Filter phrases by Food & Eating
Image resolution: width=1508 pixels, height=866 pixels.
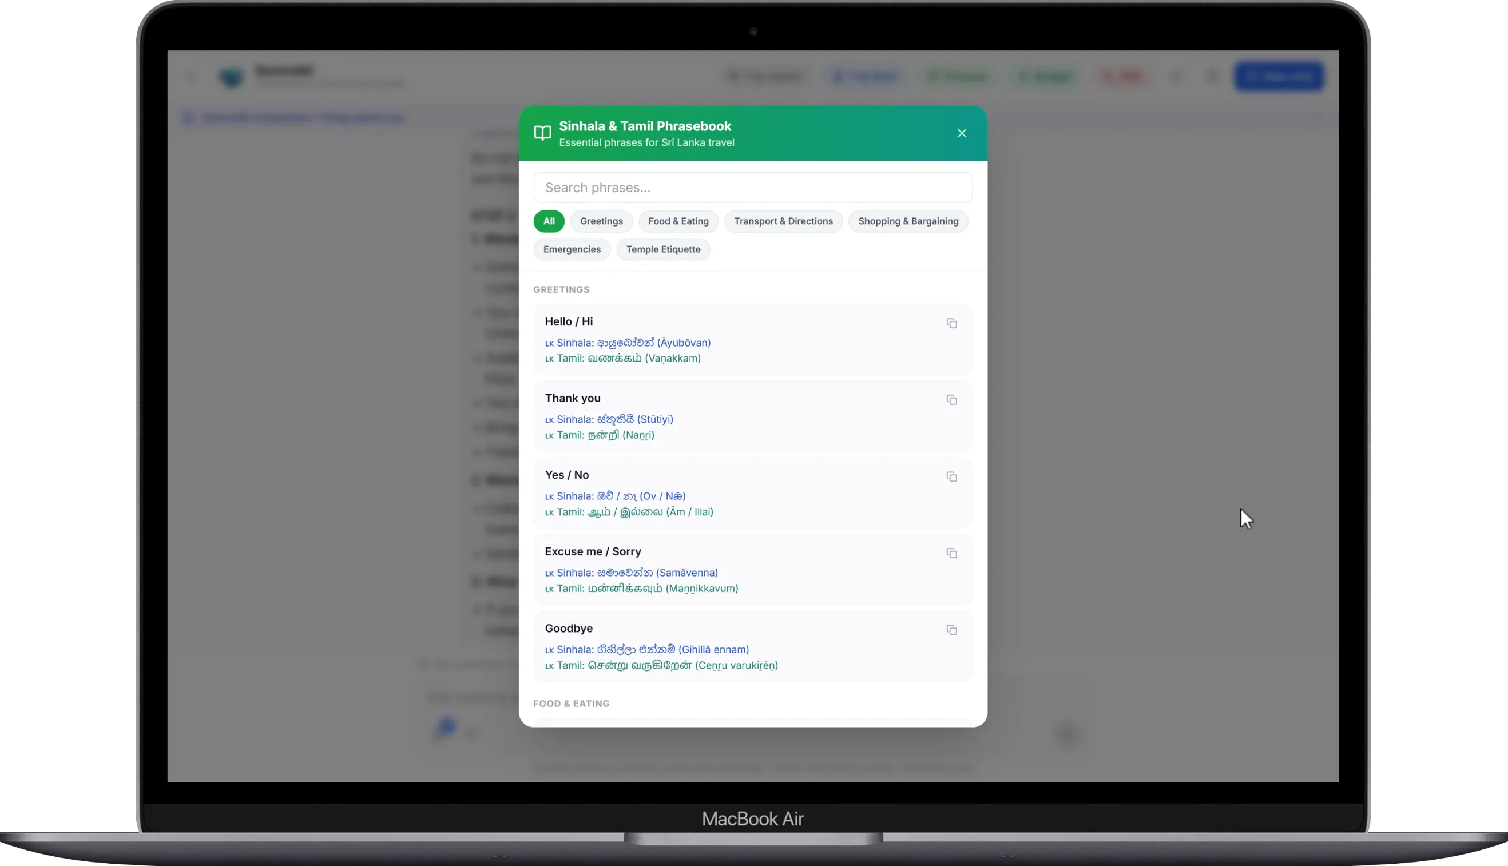click(678, 221)
